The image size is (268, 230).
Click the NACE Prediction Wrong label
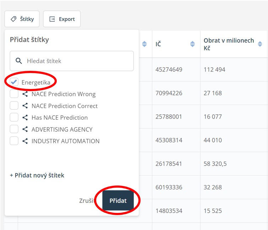[64, 94]
